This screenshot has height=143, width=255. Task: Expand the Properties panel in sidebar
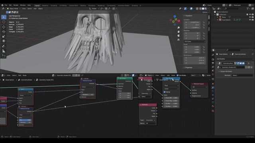pyautogui.click(x=188, y=68)
